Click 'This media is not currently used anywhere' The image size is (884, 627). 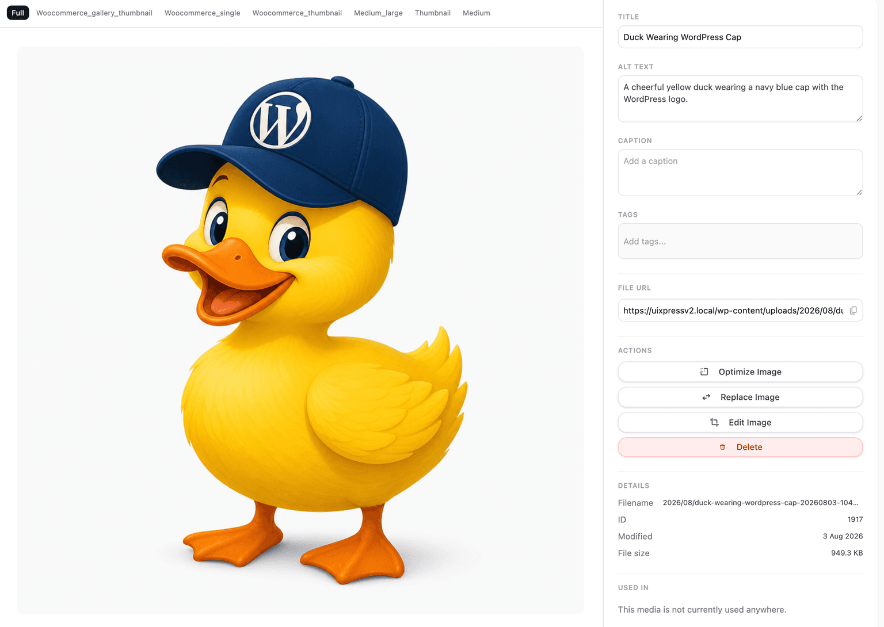point(702,610)
